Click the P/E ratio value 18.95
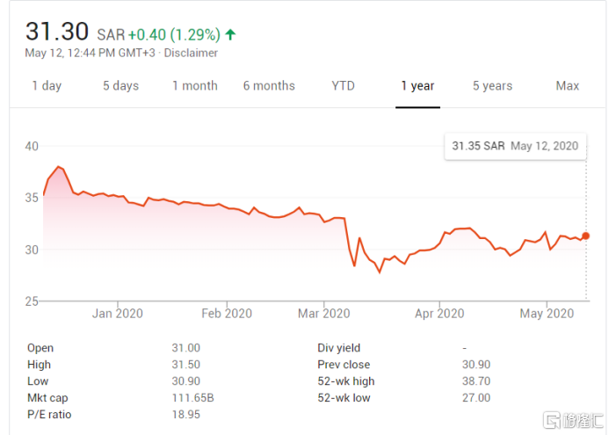The width and height of the screenshot is (609, 435). point(185,415)
